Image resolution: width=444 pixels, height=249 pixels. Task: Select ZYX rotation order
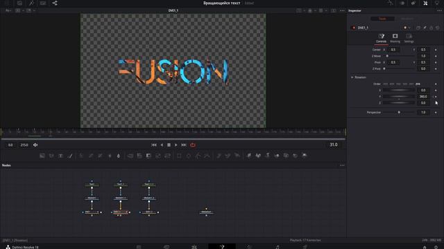point(418,84)
